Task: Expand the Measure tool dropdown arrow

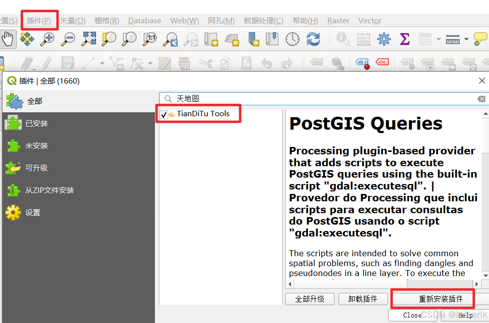Action: [x=466, y=39]
